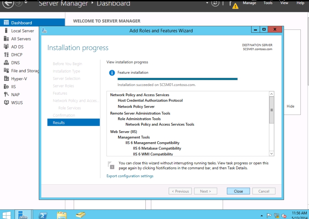309x219 pixels.
Task: Click the Windows Start button
Action: 7,215
